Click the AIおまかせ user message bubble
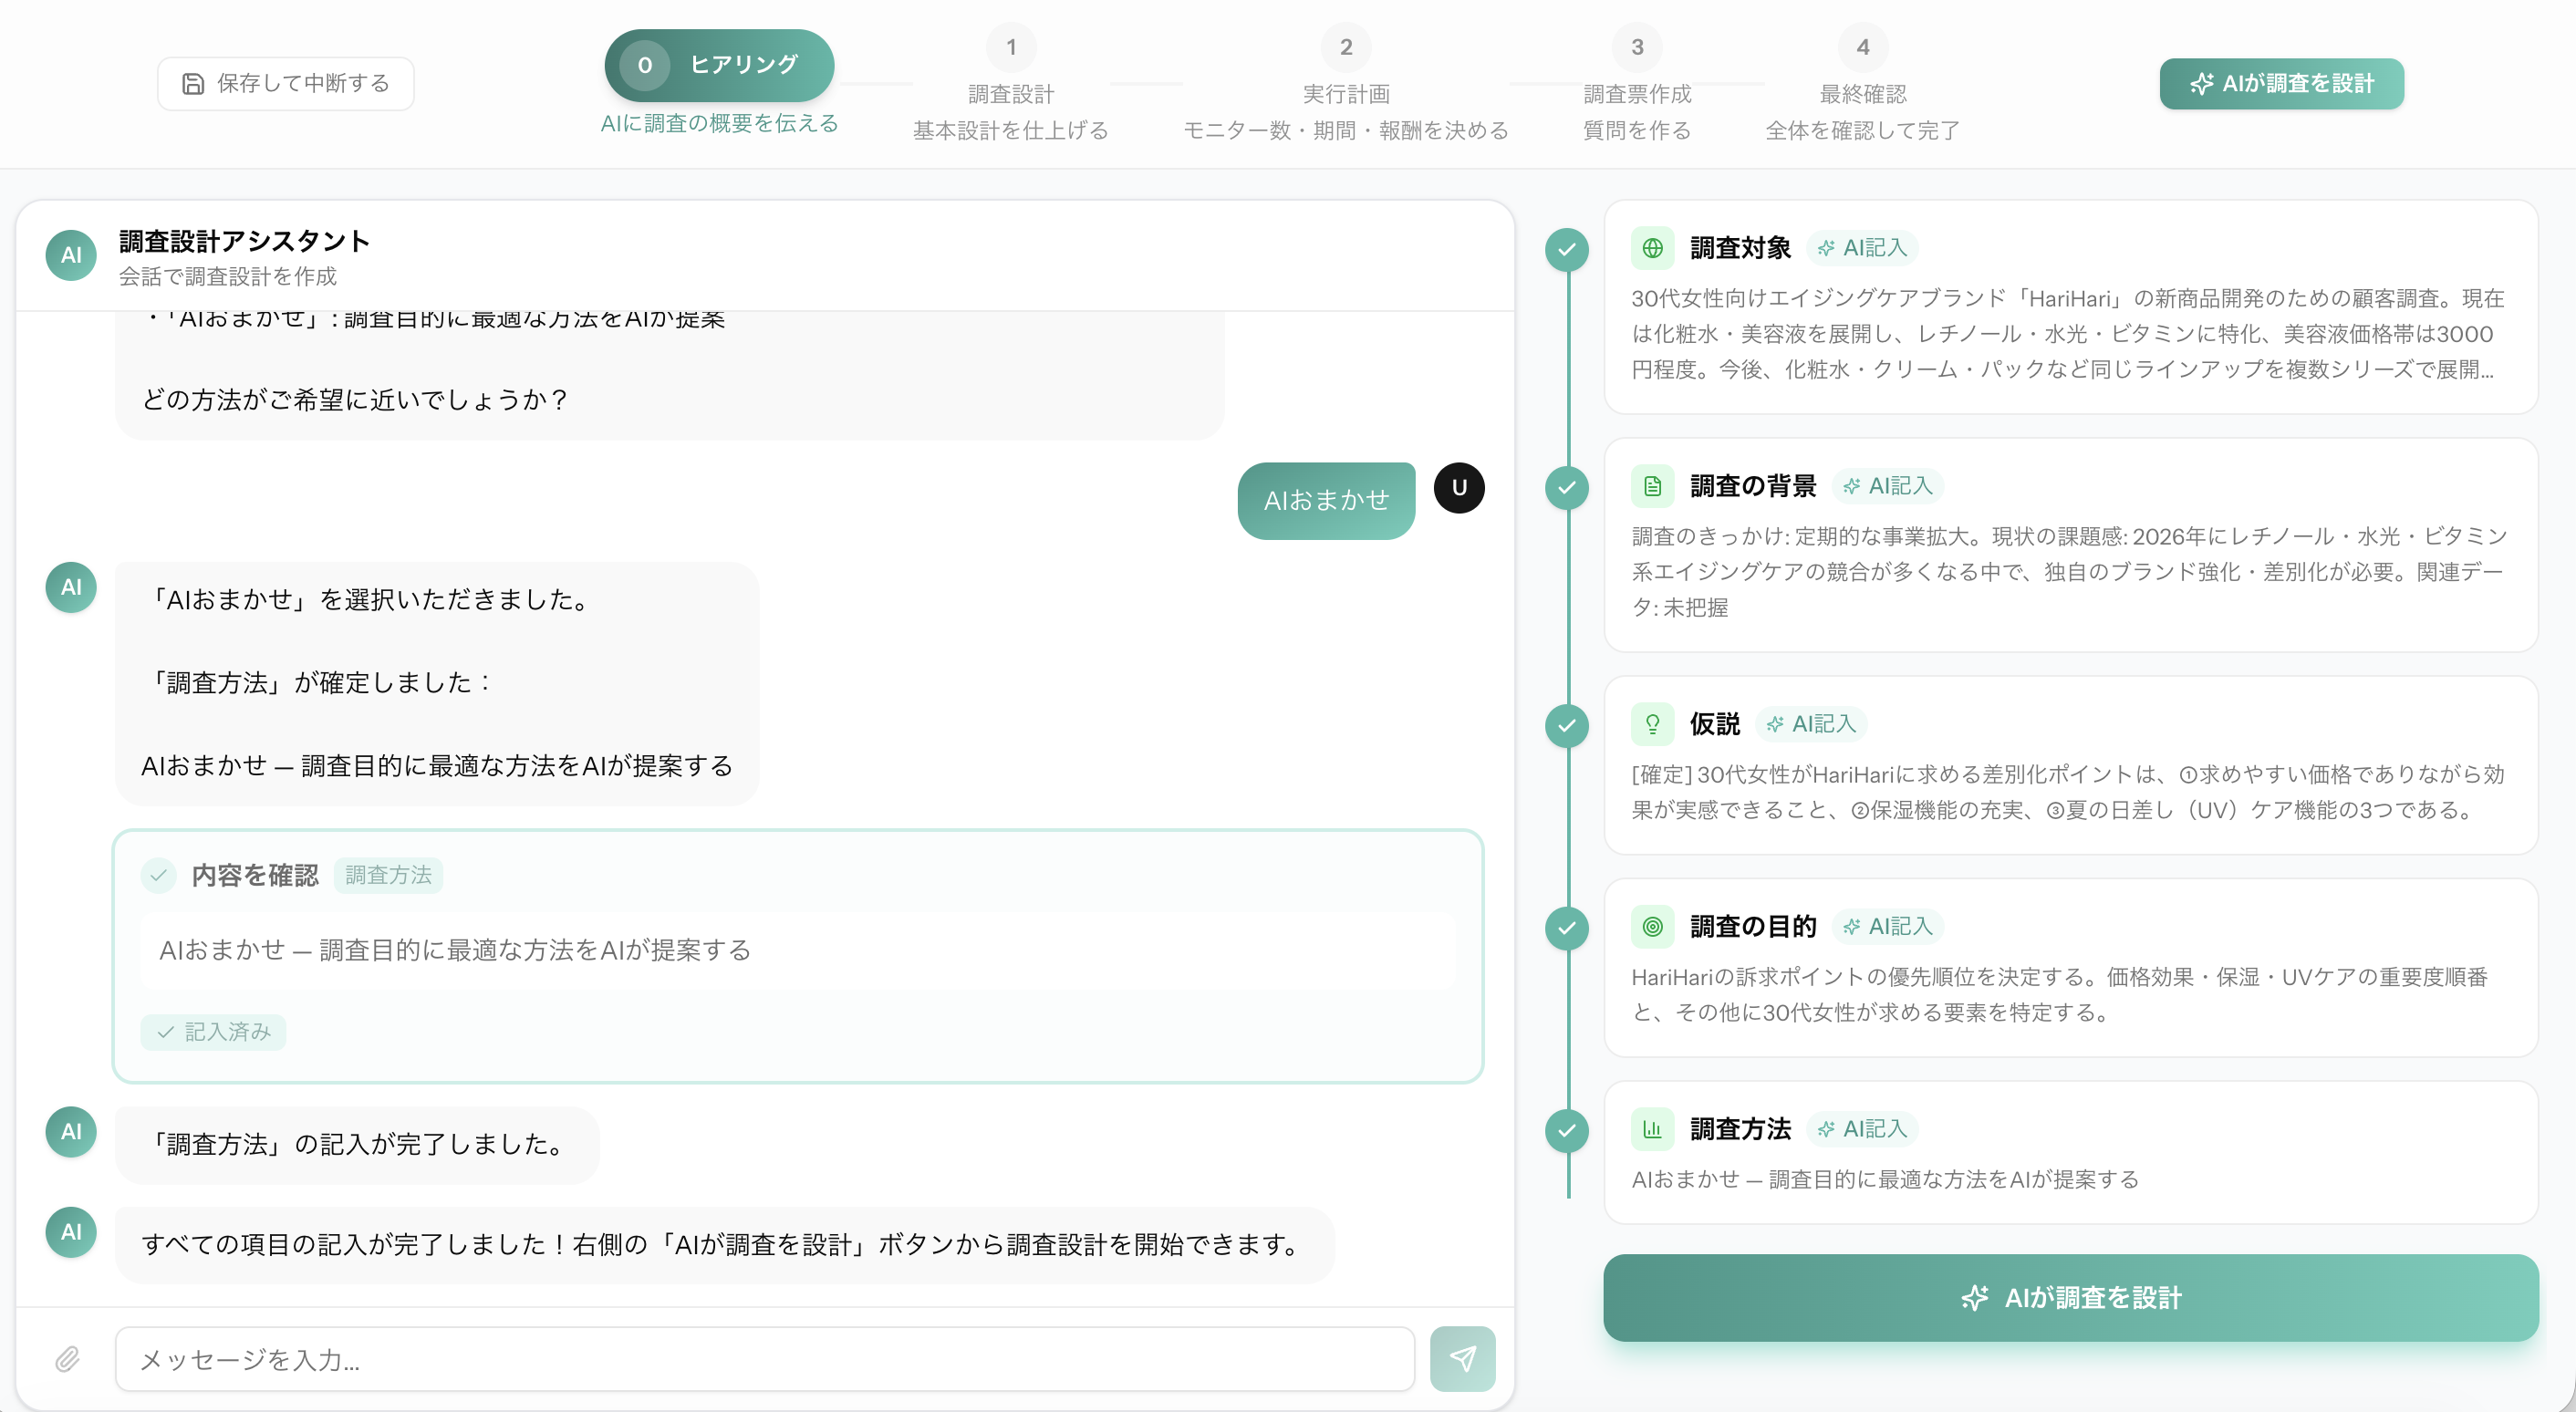Screen dimensions: 2576x1412 [x=1326, y=500]
